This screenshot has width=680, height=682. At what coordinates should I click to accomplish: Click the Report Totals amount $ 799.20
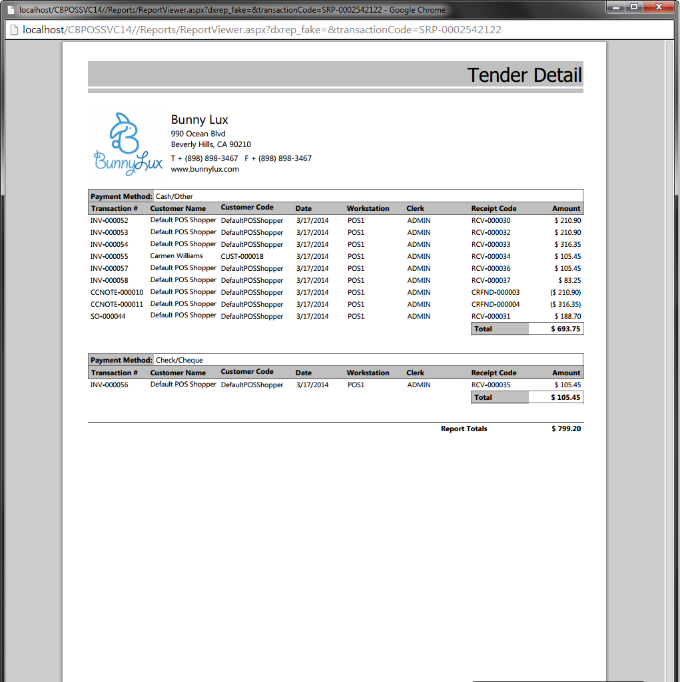click(566, 428)
